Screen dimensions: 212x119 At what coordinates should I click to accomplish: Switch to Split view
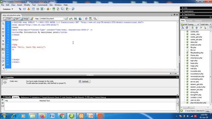click(x=16, y=19)
